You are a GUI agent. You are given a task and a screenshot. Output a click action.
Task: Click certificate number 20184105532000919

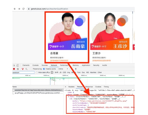pyautogui.click(x=101, y=61)
